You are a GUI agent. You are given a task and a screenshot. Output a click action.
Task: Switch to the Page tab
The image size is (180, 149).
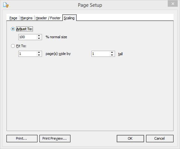click(13, 18)
